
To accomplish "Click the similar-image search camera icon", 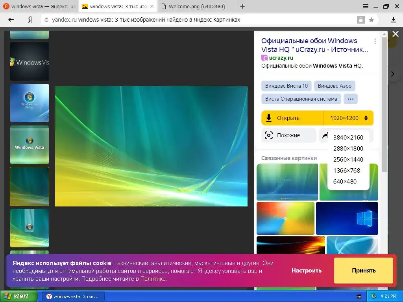I will click(x=268, y=135).
